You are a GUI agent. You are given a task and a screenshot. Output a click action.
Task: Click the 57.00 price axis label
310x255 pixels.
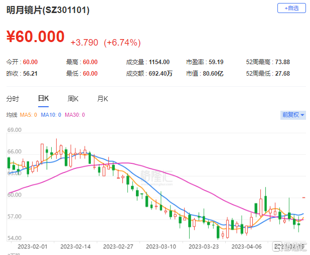14,216
